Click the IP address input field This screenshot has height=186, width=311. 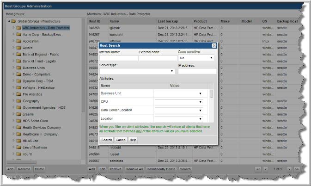click(197, 71)
